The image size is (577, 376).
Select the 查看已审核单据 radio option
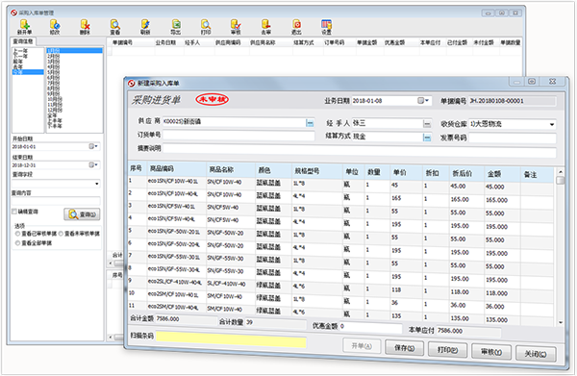(x=17, y=234)
